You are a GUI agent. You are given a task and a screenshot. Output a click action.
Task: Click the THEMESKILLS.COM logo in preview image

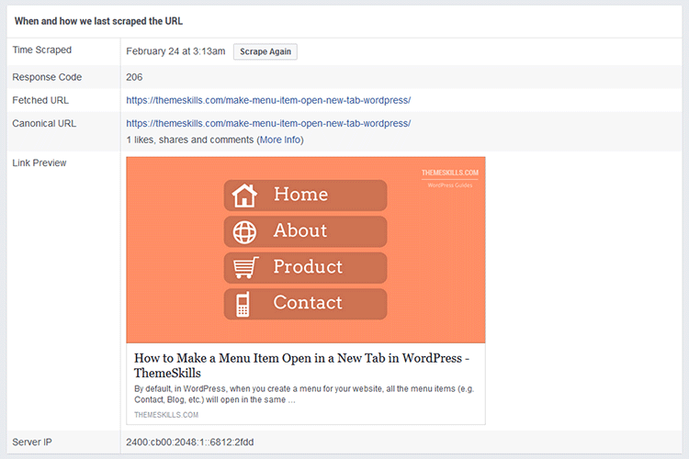(x=450, y=178)
